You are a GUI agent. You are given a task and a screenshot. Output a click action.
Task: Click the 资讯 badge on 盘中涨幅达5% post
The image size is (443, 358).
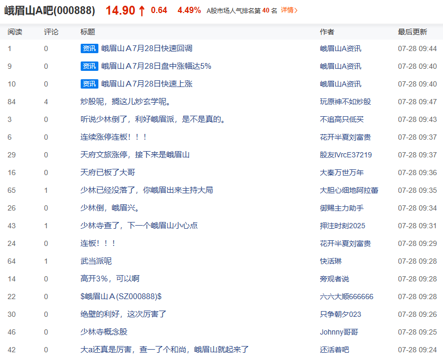(90, 66)
